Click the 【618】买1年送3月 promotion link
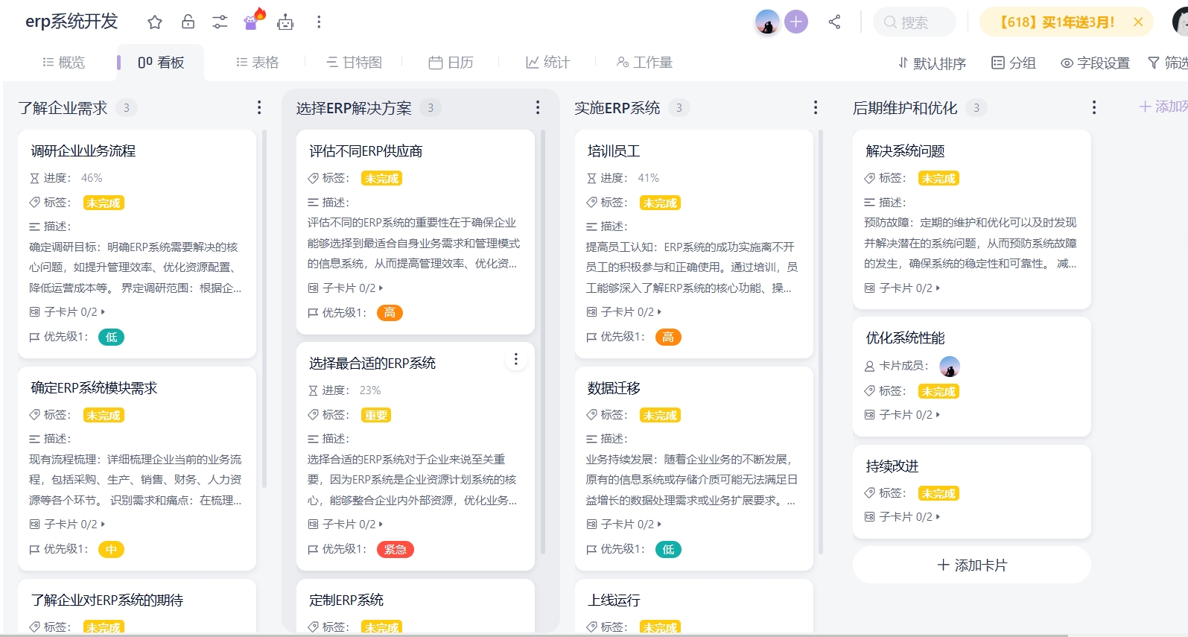The image size is (1188, 637). (x=1056, y=22)
